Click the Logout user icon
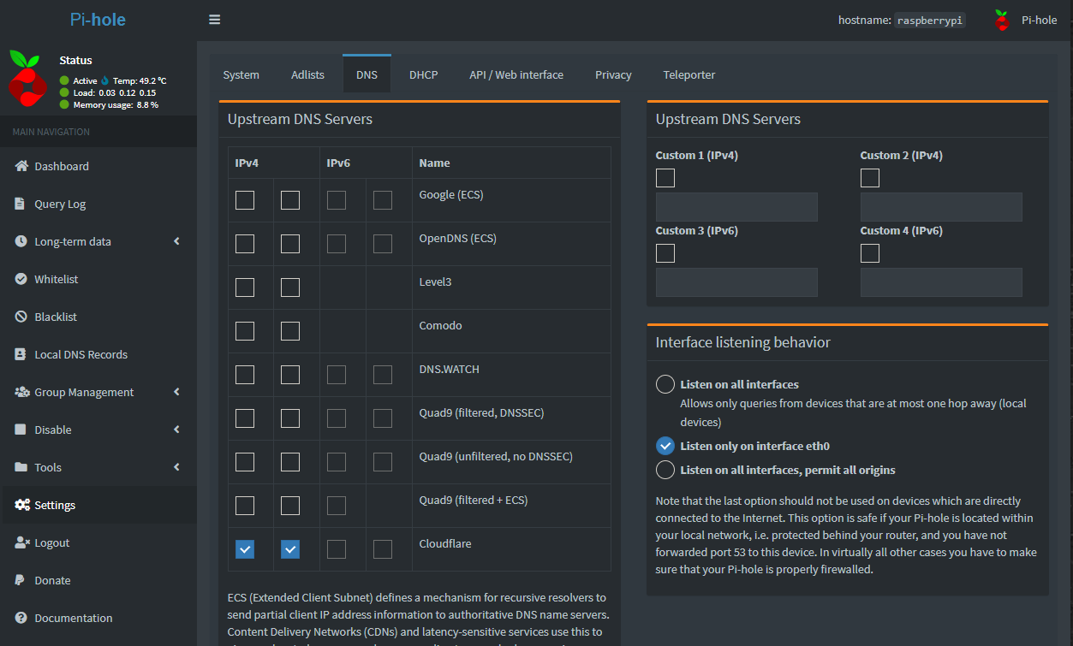The image size is (1073, 646). [x=22, y=542]
